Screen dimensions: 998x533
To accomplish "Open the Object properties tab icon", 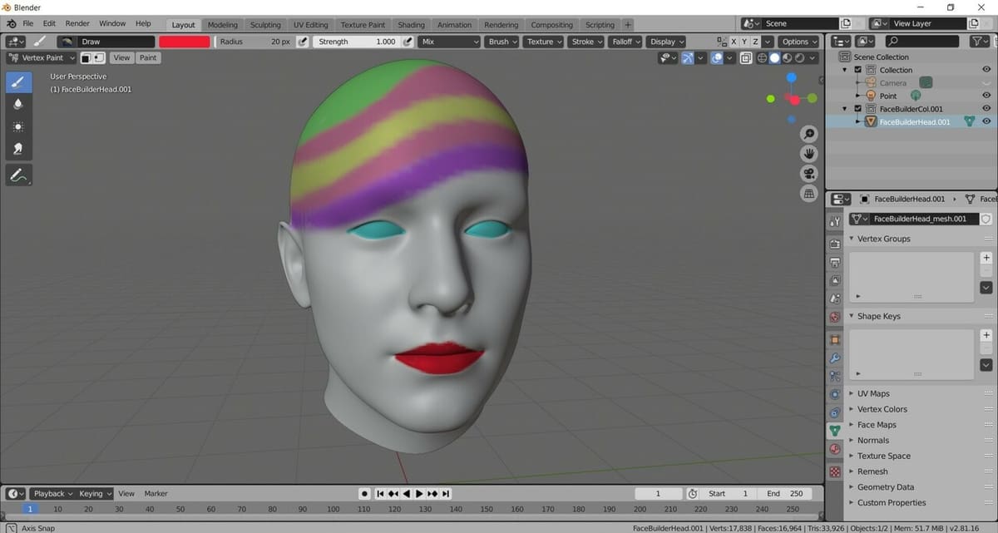I will tap(835, 340).
